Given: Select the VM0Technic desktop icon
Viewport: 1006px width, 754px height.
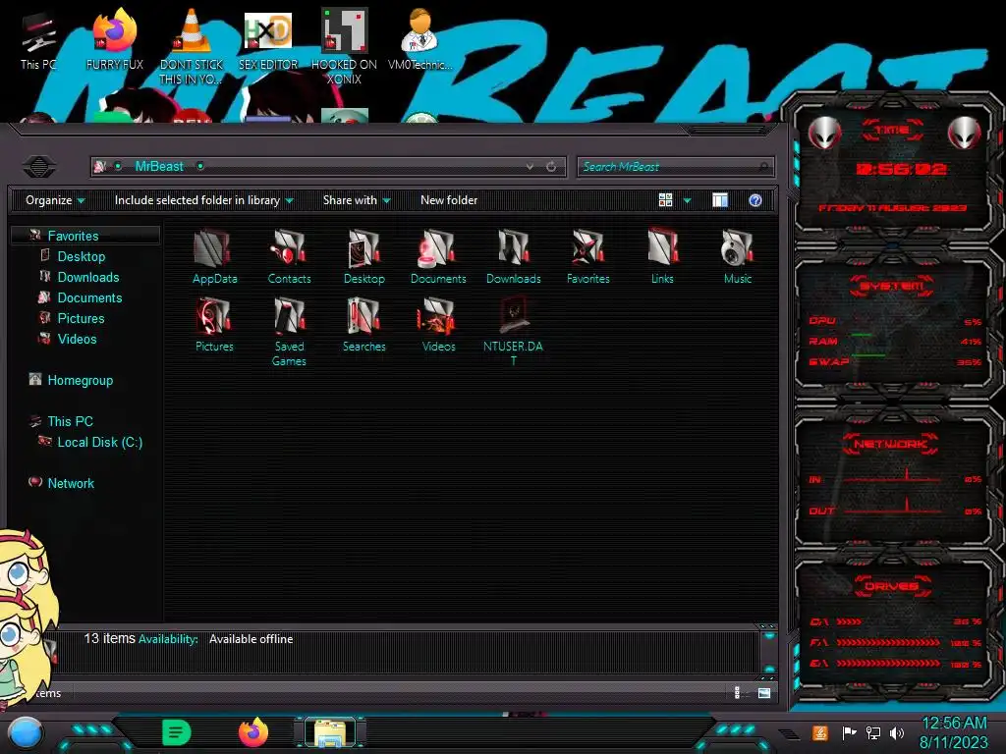Looking at the screenshot, I should [420, 39].
